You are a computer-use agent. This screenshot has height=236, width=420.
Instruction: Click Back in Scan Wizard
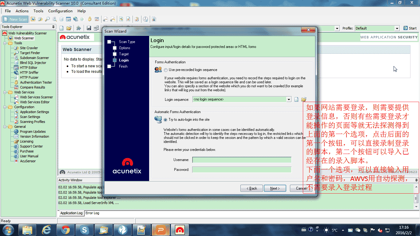[x=252, y=188]
